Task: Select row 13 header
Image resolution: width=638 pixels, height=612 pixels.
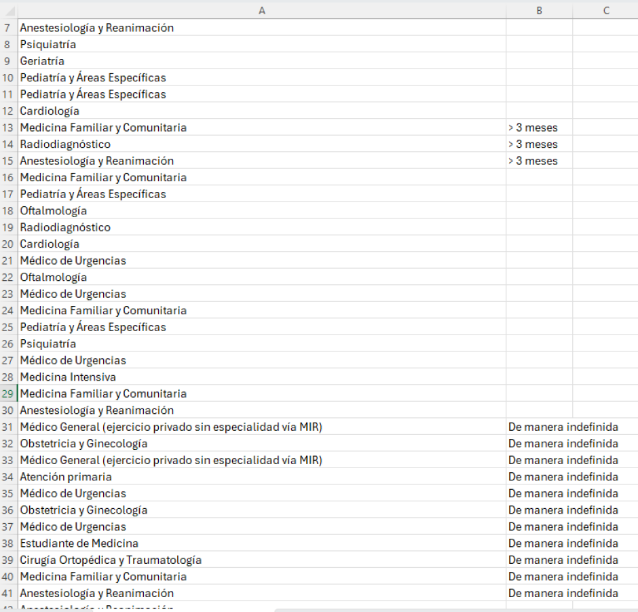Action: (x=9, y=128)
